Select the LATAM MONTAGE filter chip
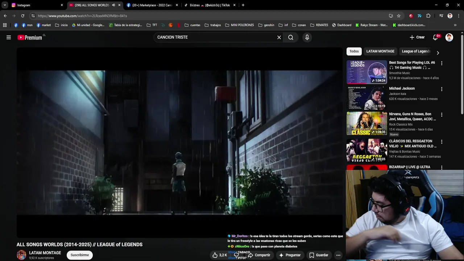This screenshot has height=261, width=464. click(380, 51)
